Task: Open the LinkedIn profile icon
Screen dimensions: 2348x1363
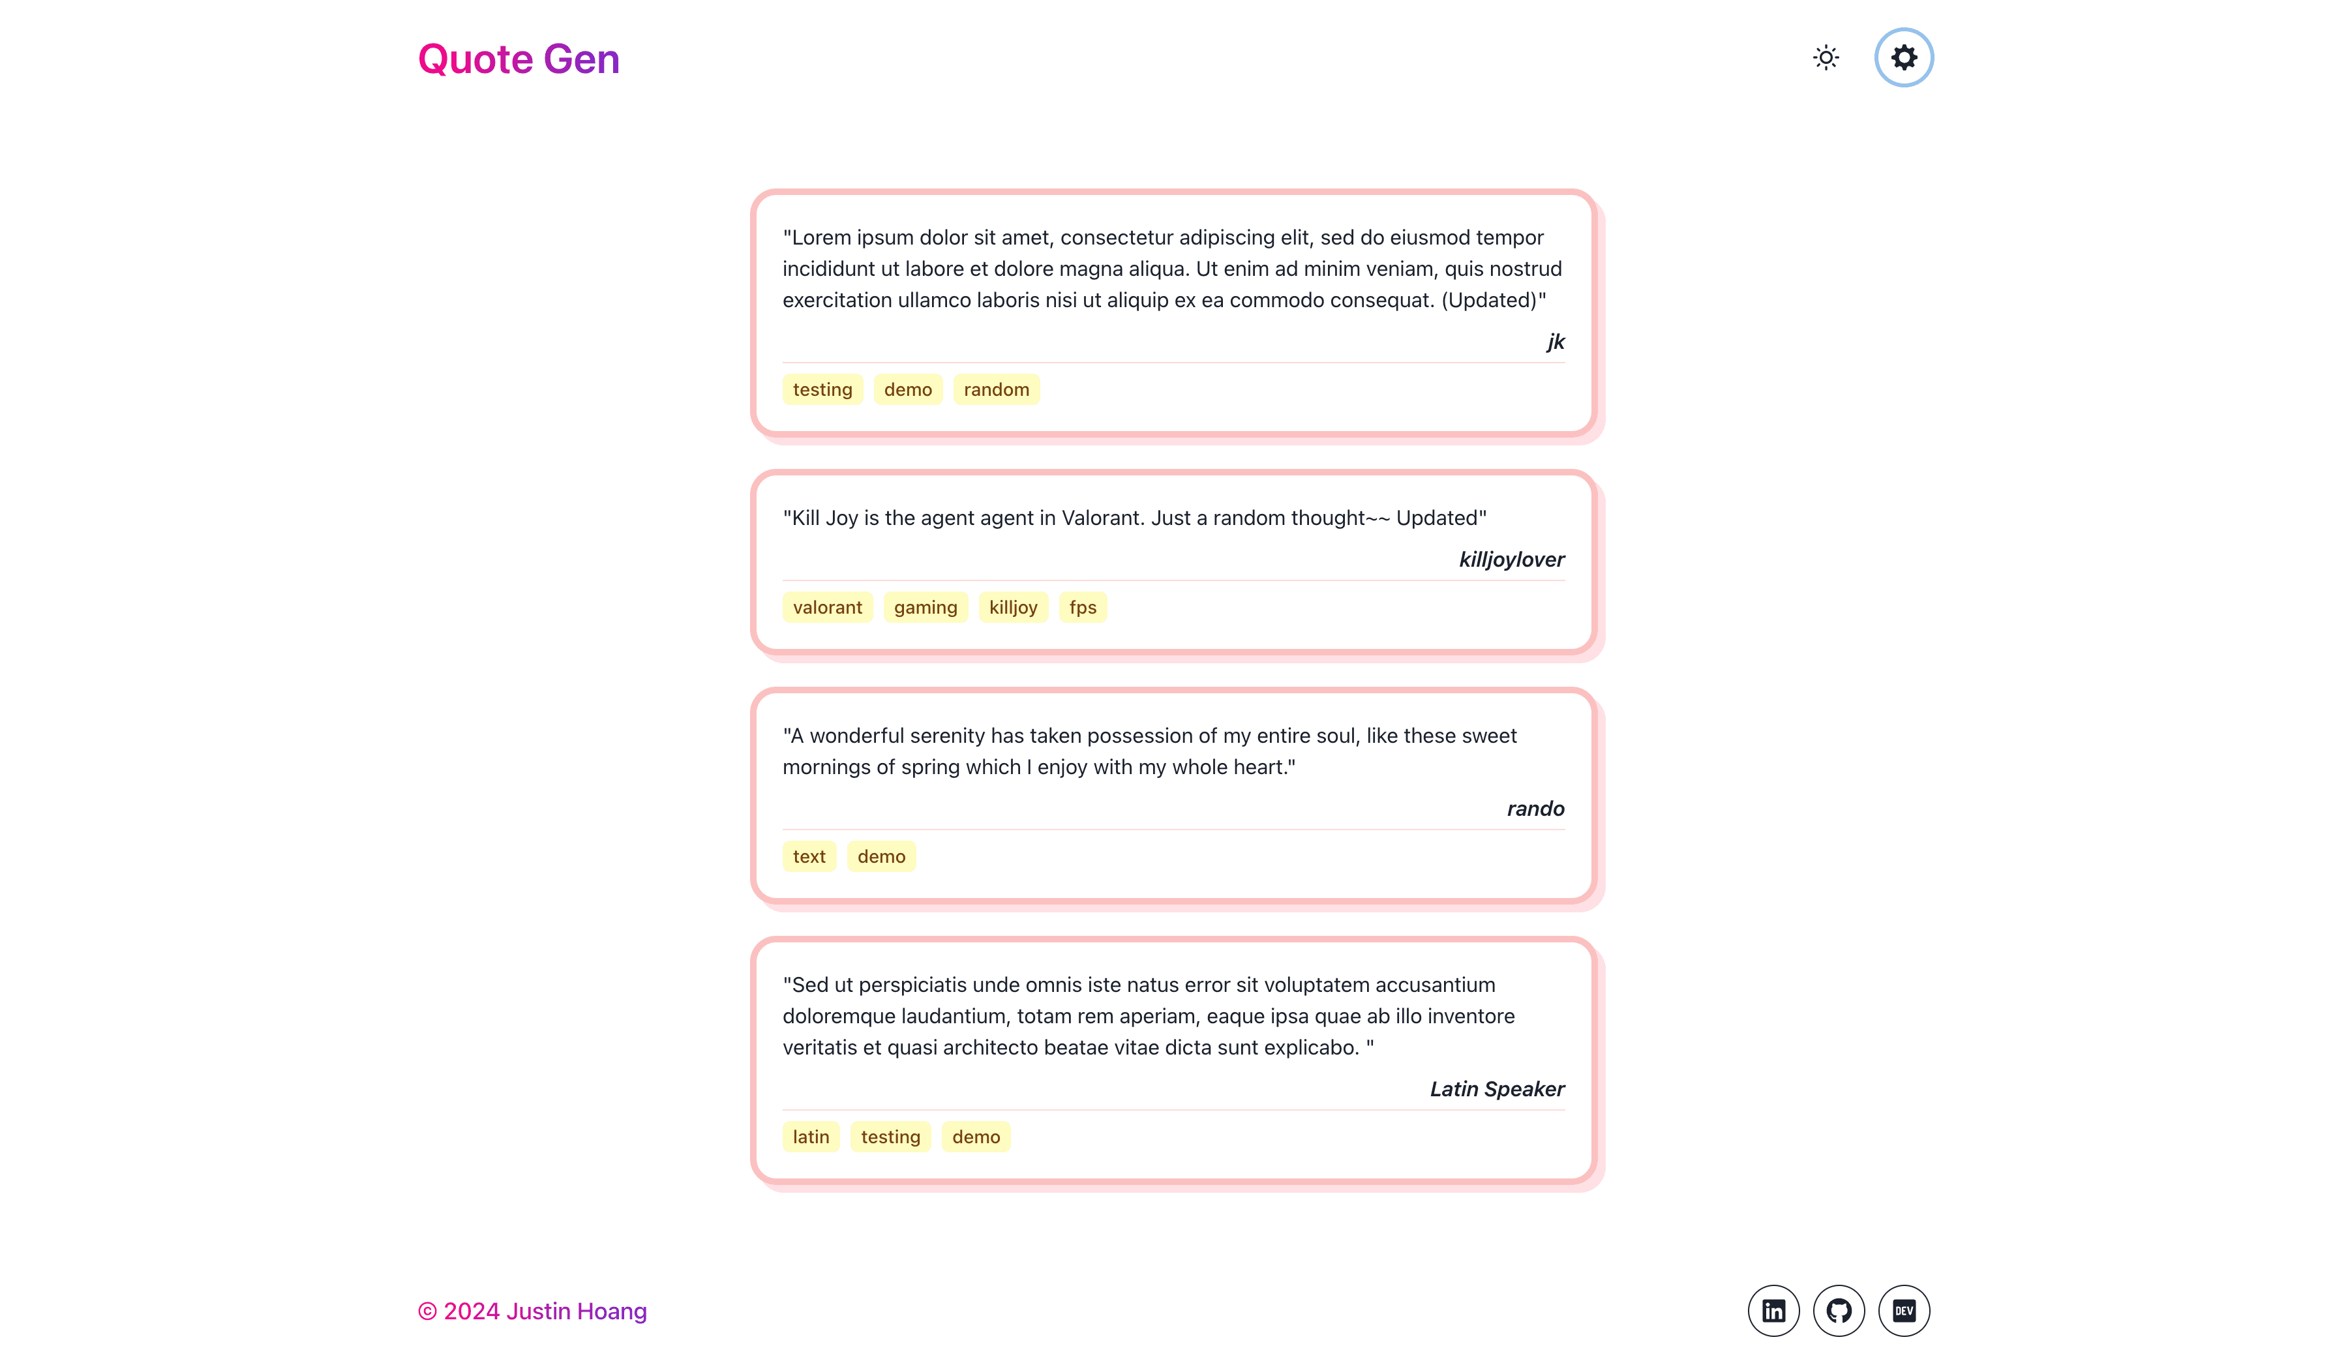Action: pyautogui.click(x=1773, y=1311)
